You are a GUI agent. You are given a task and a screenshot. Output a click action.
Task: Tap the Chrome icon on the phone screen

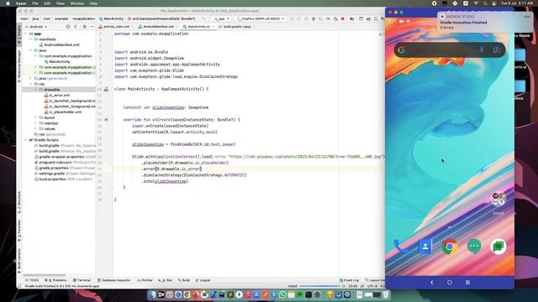click(450, 247)
